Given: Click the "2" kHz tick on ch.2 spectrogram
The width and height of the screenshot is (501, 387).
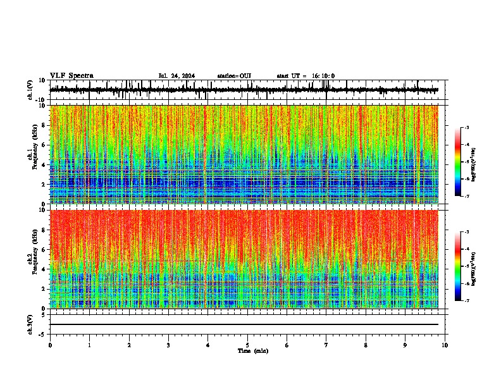Looking at the screenshot, I should [44, 289].
